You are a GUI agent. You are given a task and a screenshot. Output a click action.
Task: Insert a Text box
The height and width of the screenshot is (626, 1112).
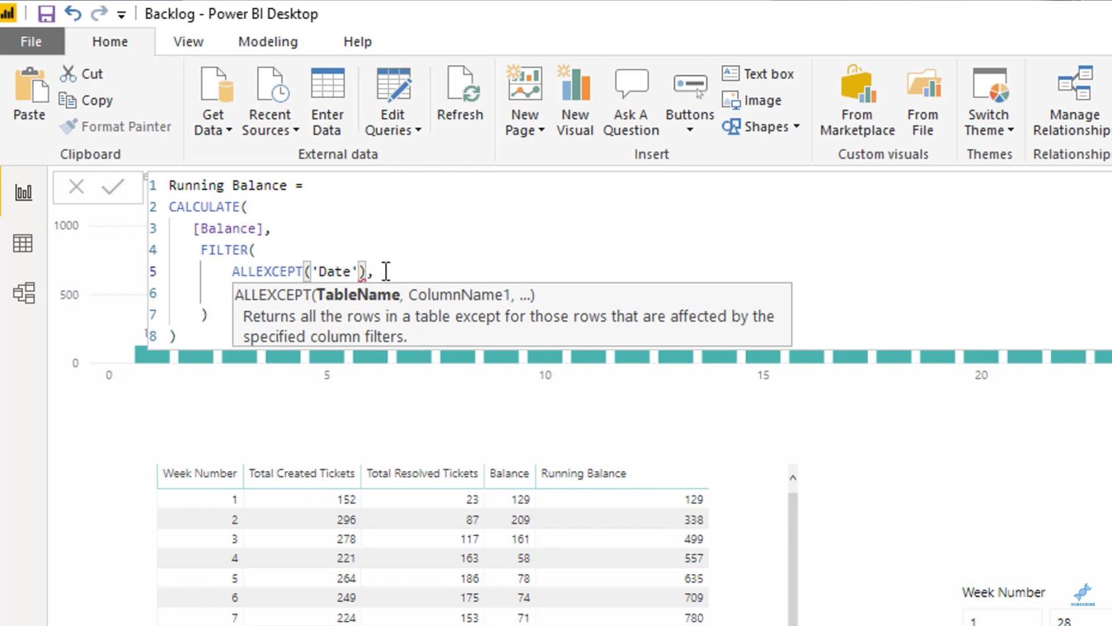coord(758,73)
